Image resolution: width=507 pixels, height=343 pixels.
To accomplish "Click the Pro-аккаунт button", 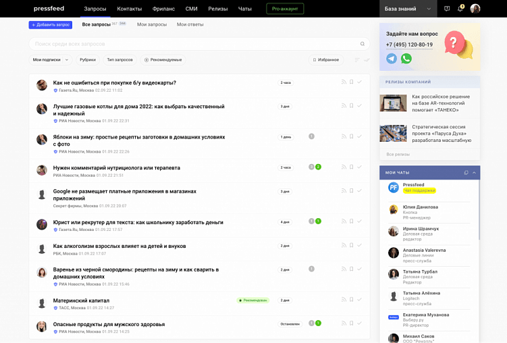I will [285, 9].
